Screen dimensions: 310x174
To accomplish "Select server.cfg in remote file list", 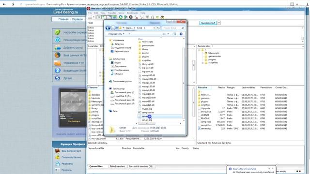I will coord(205,129).
